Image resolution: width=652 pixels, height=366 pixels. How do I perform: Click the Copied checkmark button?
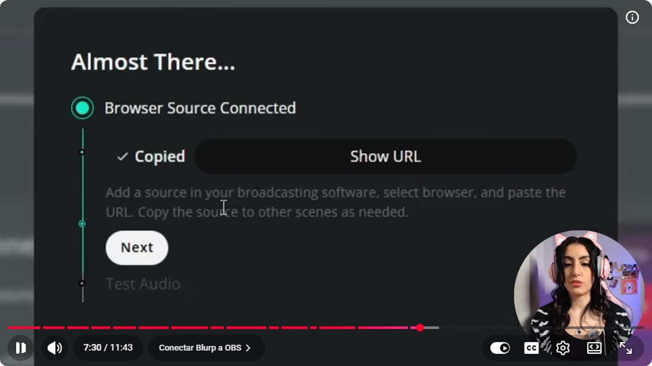(151, 157)
